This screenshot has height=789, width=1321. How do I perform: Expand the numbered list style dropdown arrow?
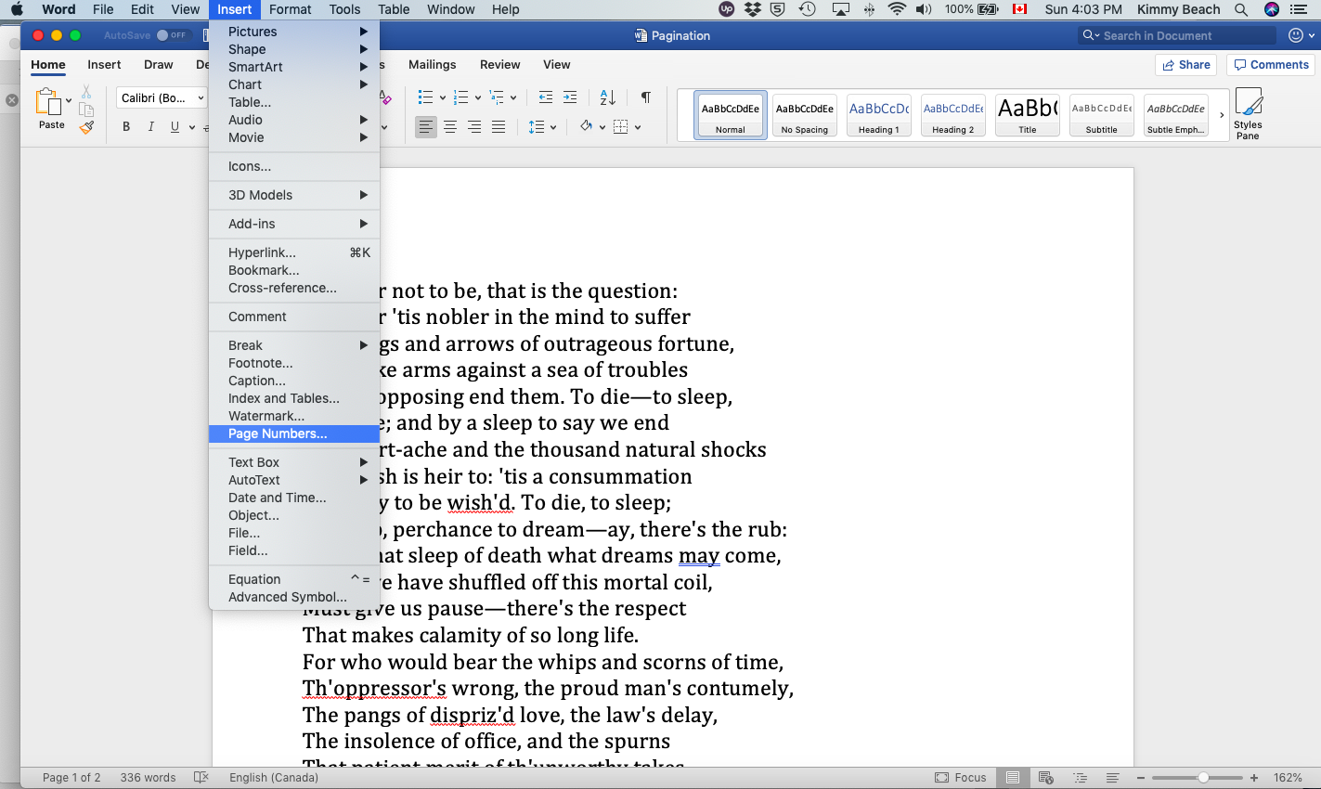coord(477,97)
